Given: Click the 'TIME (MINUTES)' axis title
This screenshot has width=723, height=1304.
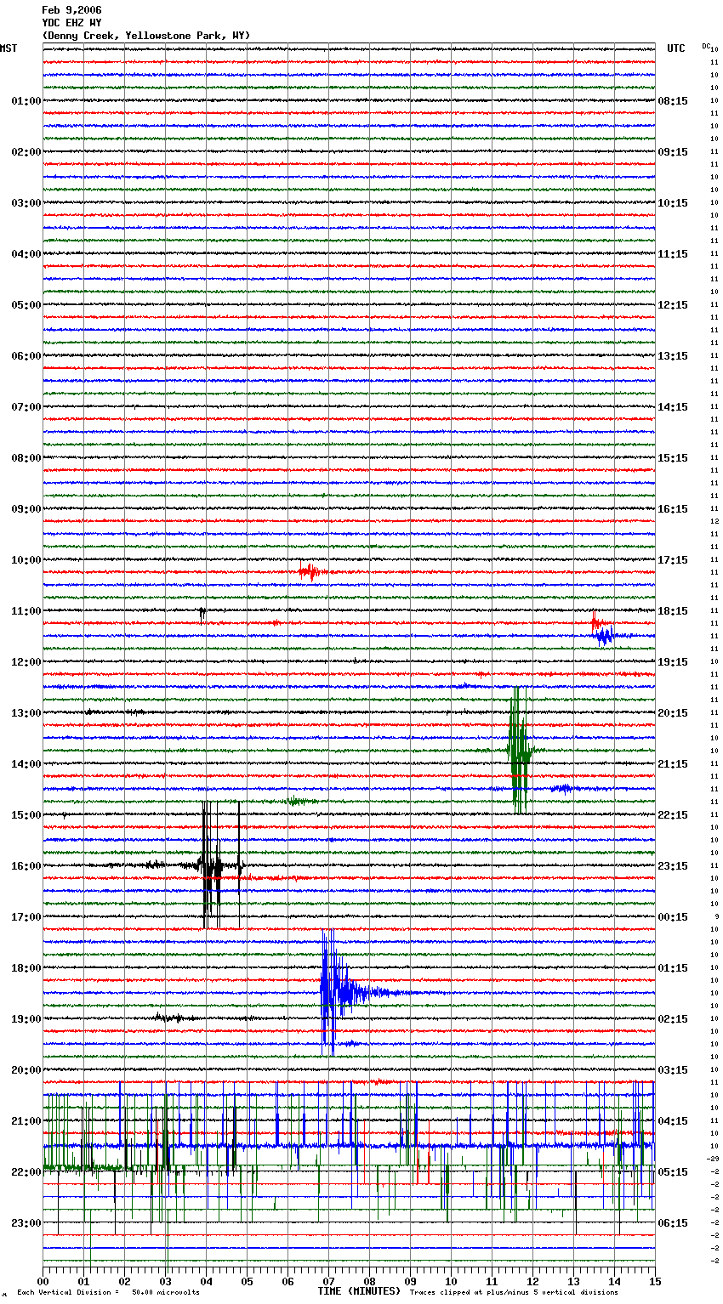Looking at the screenshot, I should (x=359, y=1291).
